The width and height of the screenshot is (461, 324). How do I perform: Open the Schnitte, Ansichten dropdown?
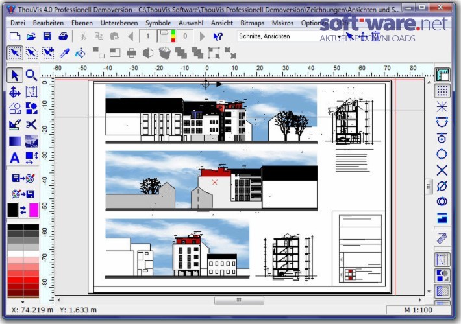point(340,36)
